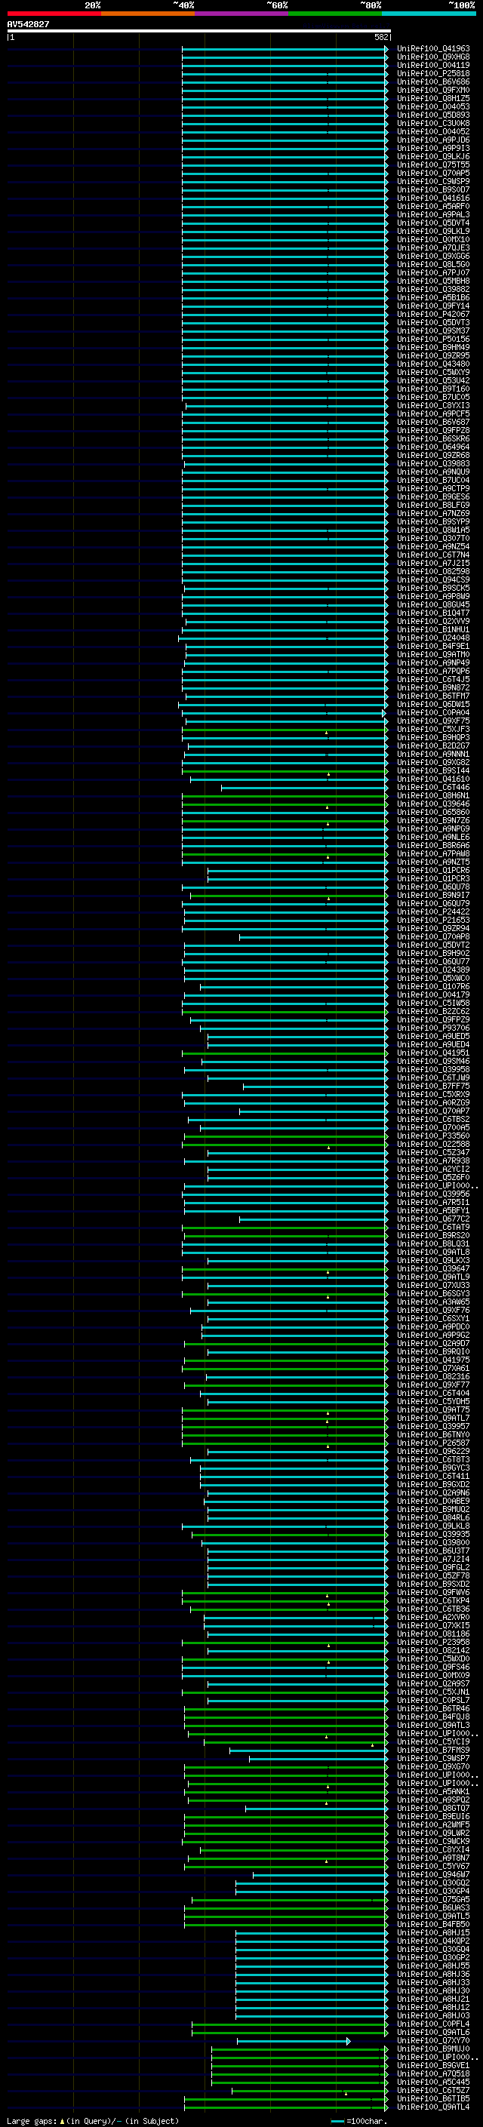
Task: Select the AV542827 query name label
Action: pyautogui.click(x=28, y=25)
